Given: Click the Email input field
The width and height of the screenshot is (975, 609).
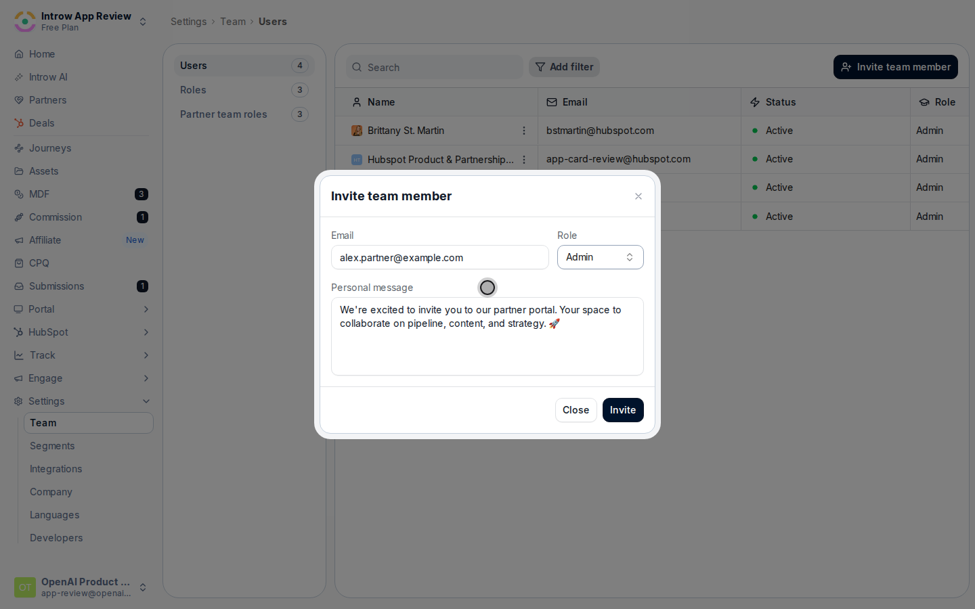Looking at the screenshot, I should click(x=440, y=257).
